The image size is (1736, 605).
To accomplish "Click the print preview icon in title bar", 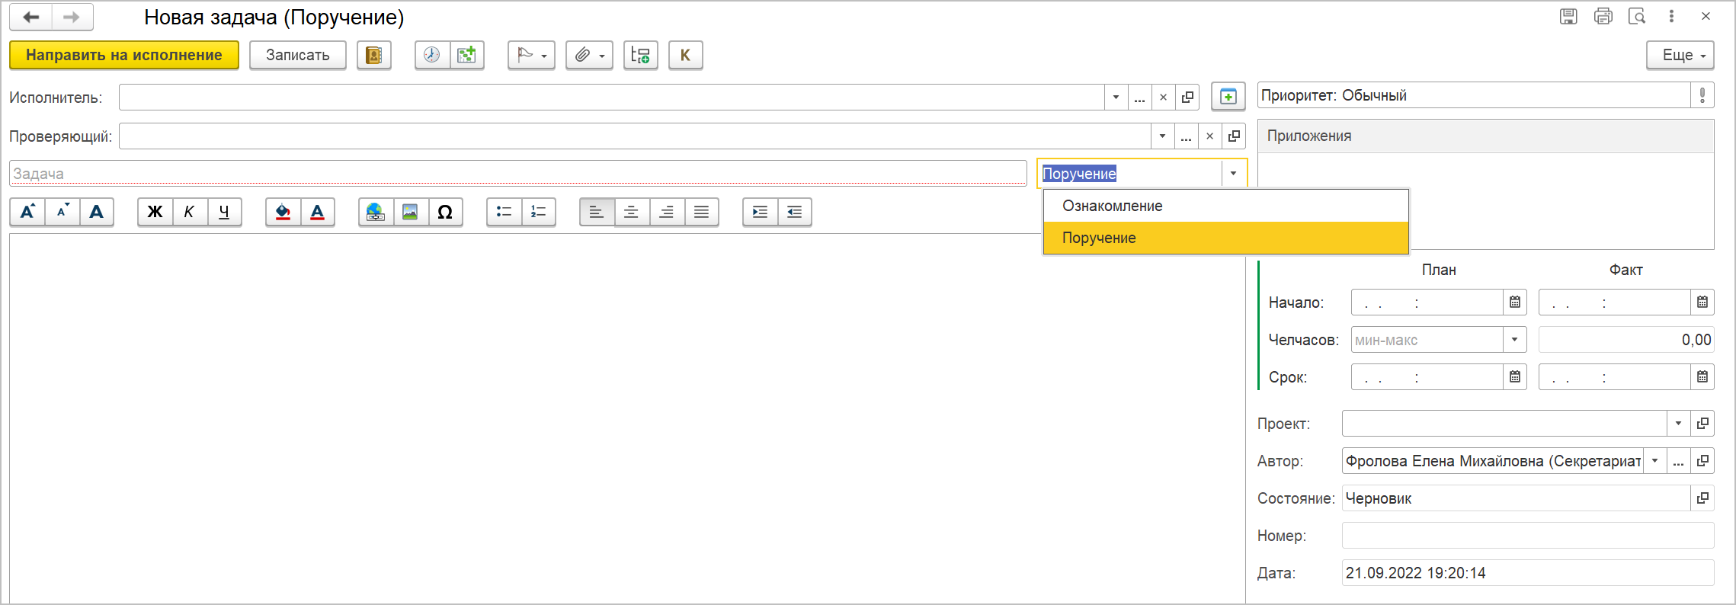I will point(1637,16).
